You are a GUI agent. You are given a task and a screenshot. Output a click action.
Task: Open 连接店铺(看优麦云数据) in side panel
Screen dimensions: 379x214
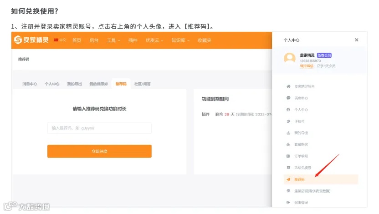312,191
